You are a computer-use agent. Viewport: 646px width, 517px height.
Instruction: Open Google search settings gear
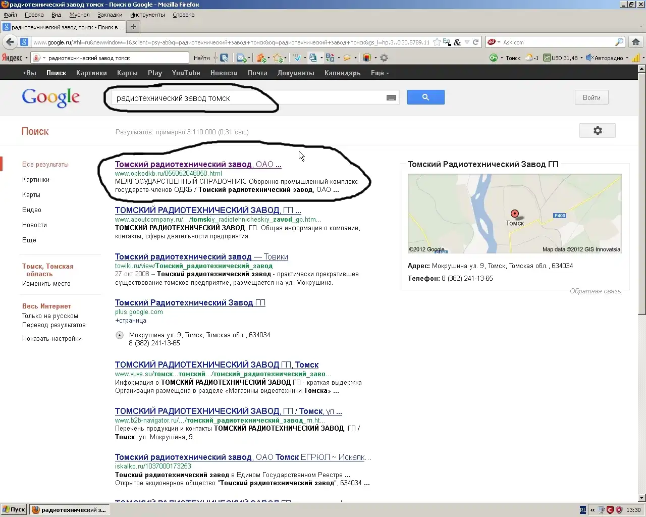coord(597,131)
